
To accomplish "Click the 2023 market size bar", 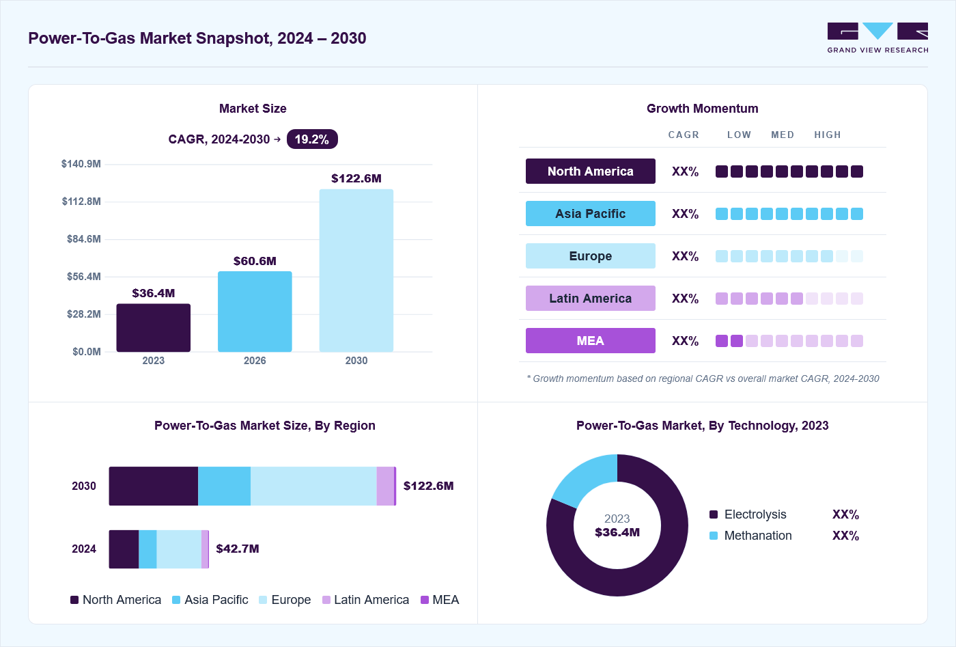I will click(x=154, y=328).
